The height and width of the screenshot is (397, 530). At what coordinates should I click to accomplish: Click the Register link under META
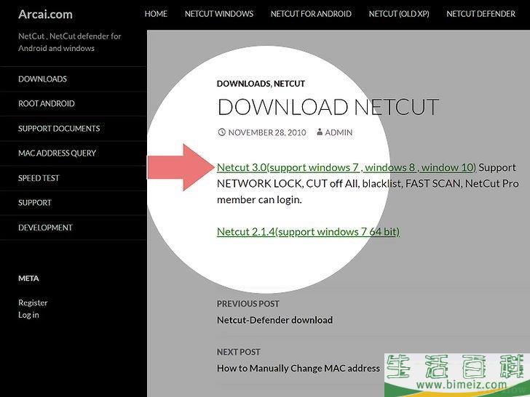pyautogui.click(x=33, y=302)
